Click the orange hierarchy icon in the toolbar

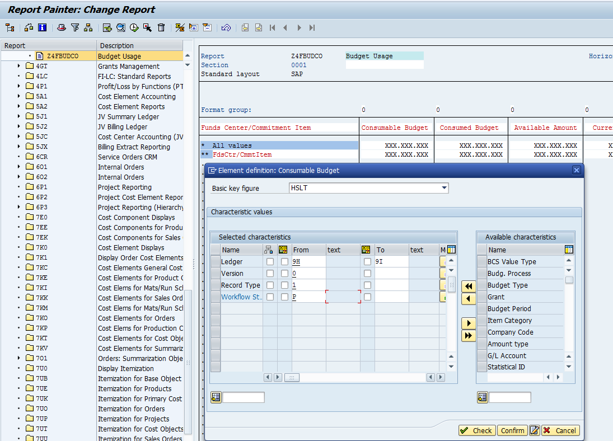[88, 28]
